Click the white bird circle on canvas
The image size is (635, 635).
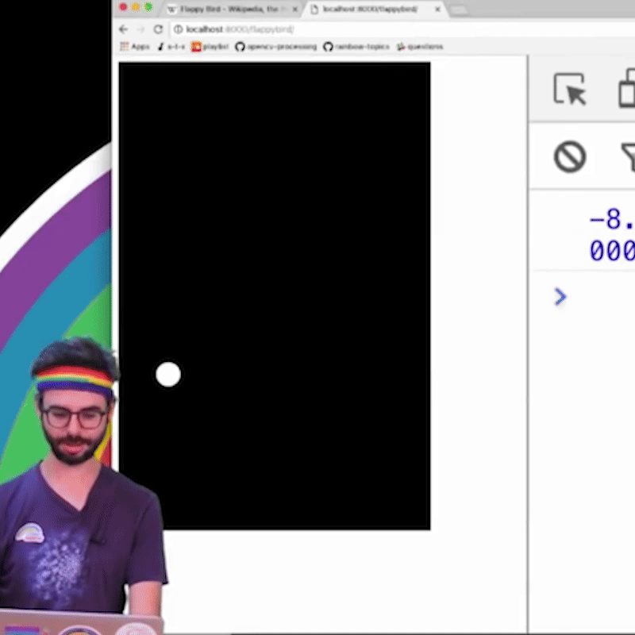168,375
